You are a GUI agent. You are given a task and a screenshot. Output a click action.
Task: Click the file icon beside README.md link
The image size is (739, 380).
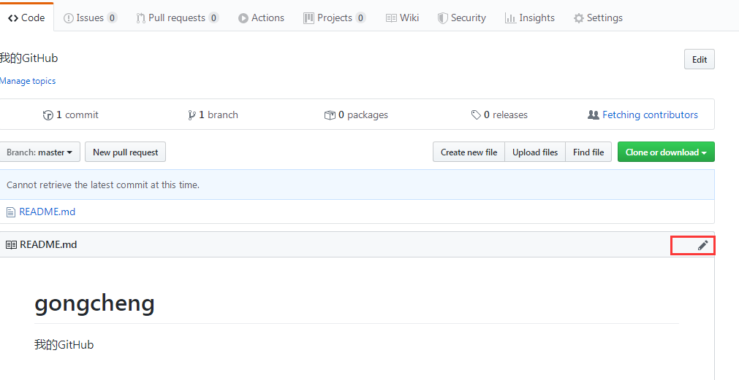pos(10,212)
